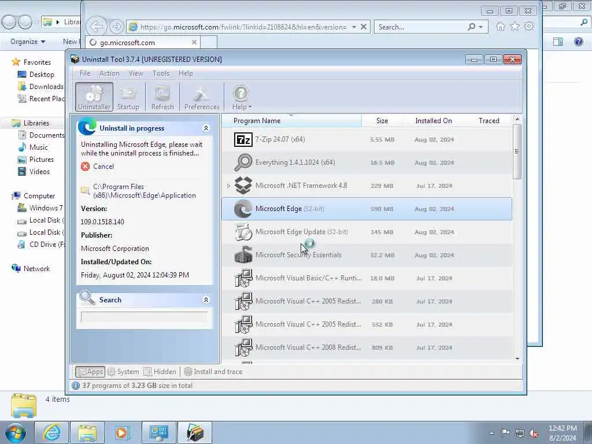Select the 280 KB Visual C++ 2005 row
The width and height of the screenshot is (592, 444).
[367, 301]
